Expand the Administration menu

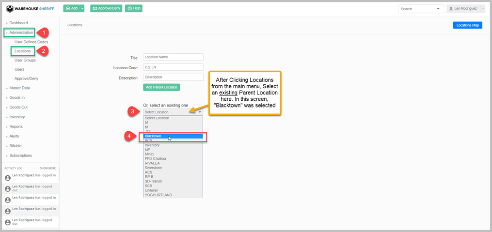(x=21, y=32)
